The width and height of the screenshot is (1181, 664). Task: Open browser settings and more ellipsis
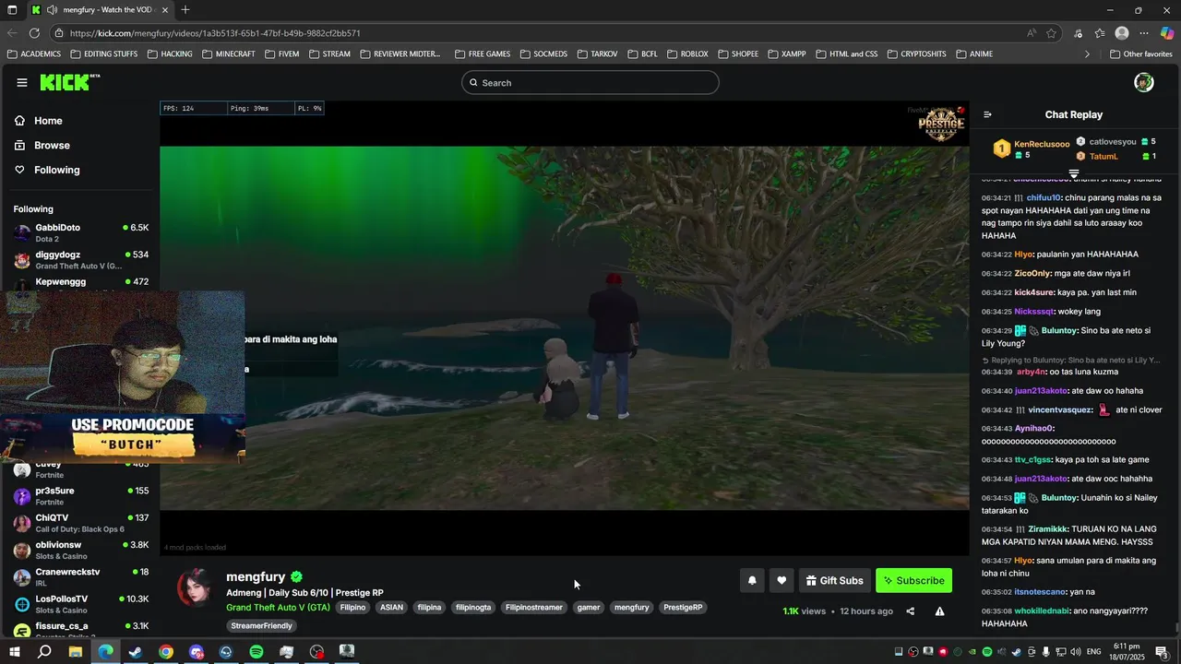(x=1144, y=33)
